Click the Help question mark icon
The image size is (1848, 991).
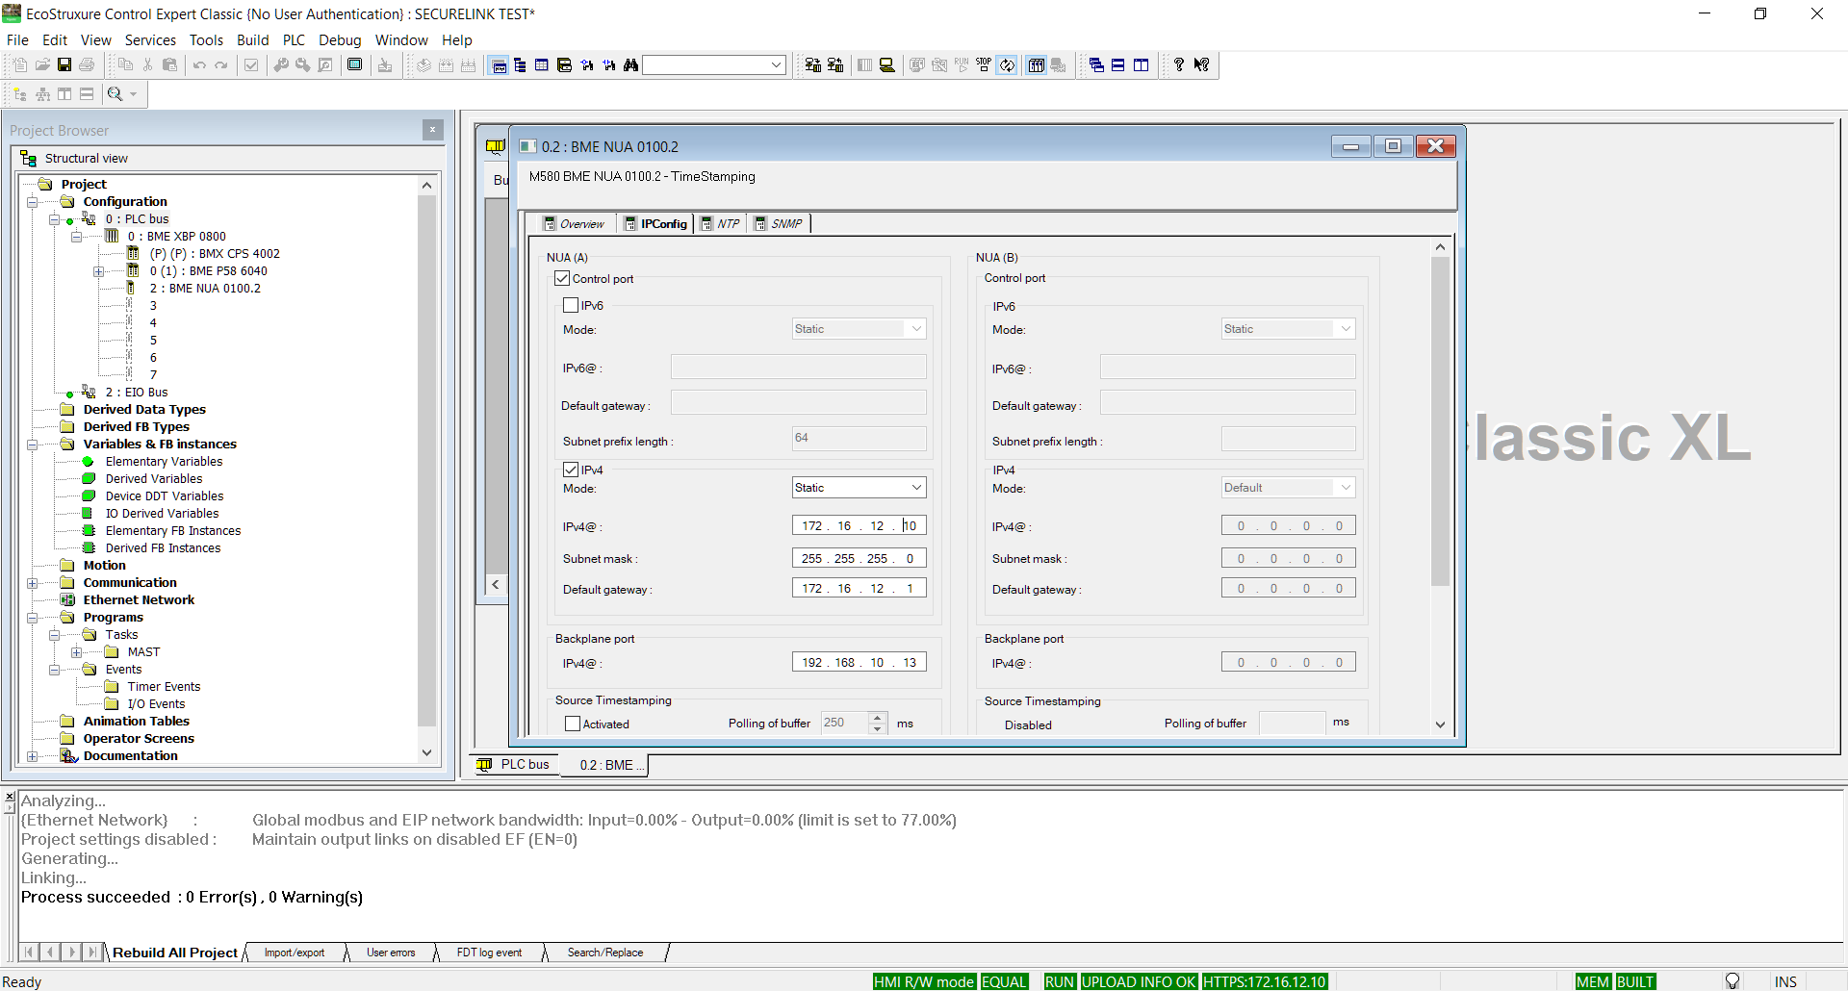click(x=1179, y=64)
